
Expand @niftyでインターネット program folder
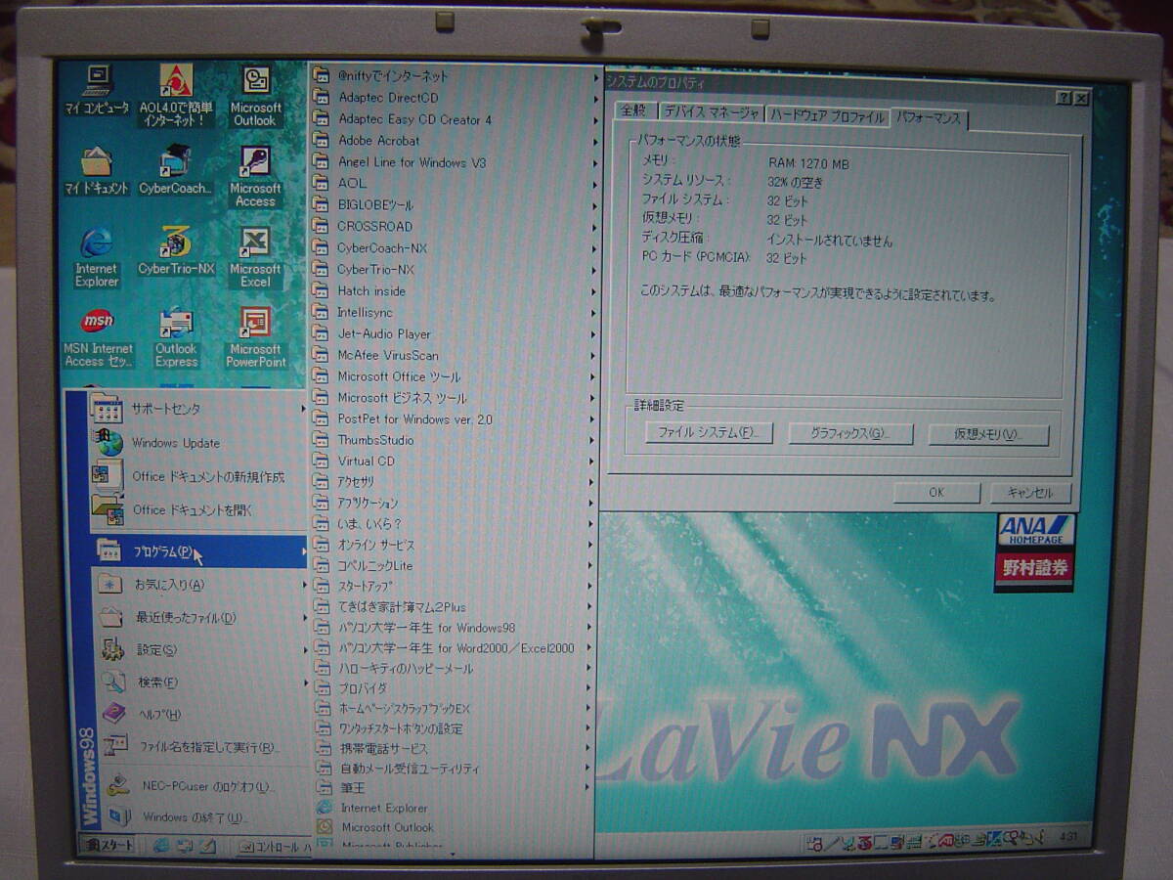pos(454,76)
